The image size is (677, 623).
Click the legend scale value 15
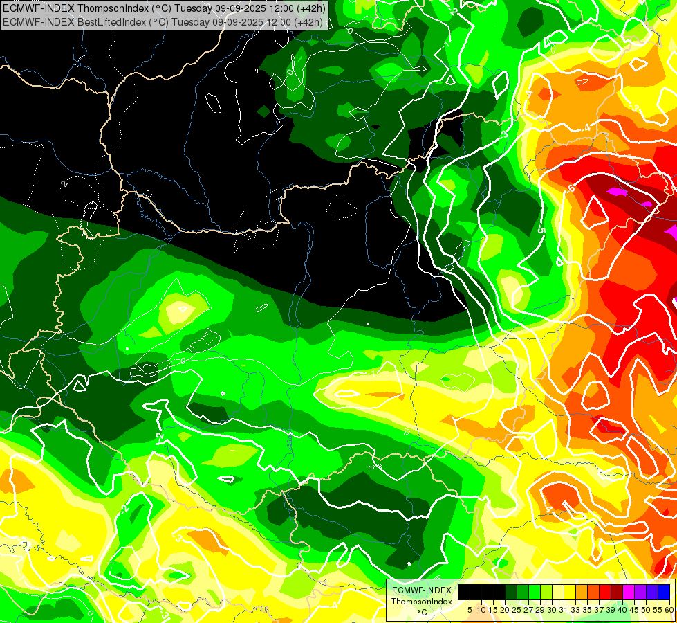(493, 610)
